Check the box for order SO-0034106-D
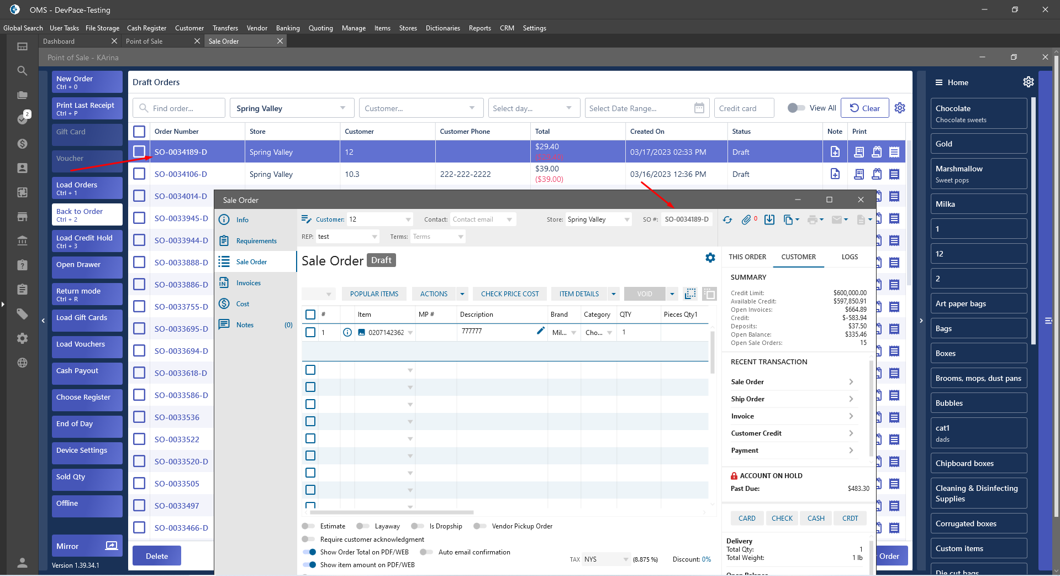This screenshot has width=1060, height=576. 139,174
